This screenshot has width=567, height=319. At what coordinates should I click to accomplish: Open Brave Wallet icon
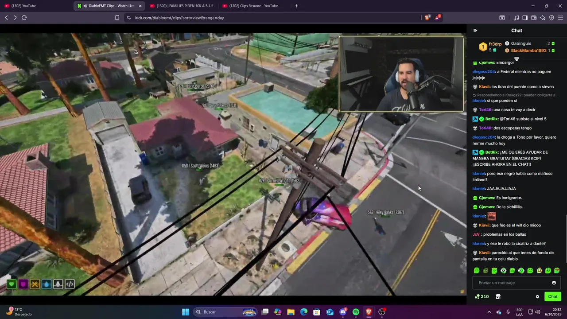[534, 18]
